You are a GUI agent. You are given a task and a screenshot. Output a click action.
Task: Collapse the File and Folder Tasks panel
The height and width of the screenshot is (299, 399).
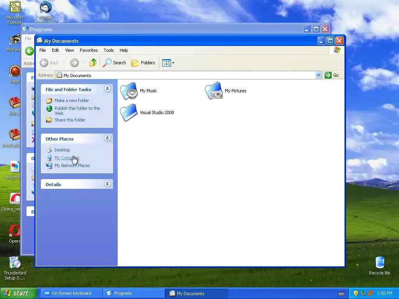pos(108,89)
